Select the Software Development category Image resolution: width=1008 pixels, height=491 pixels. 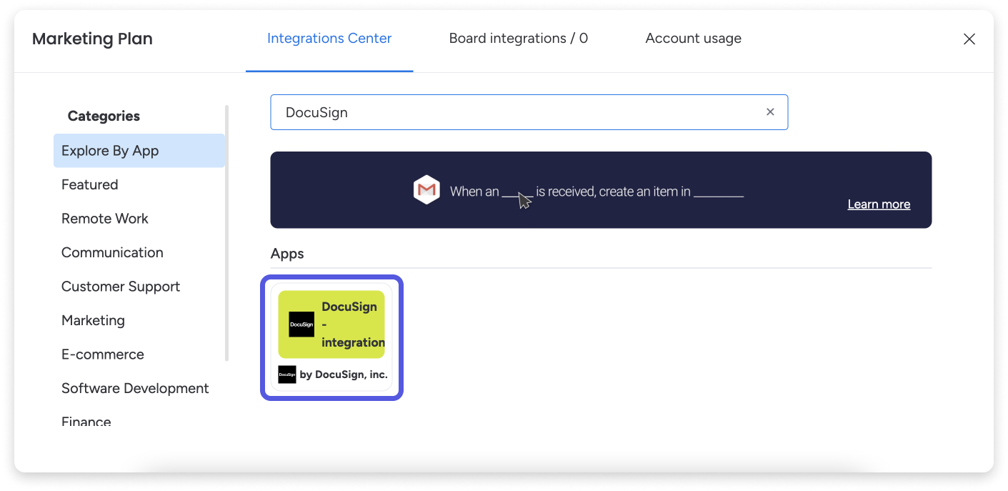click(x=135, y=388)
